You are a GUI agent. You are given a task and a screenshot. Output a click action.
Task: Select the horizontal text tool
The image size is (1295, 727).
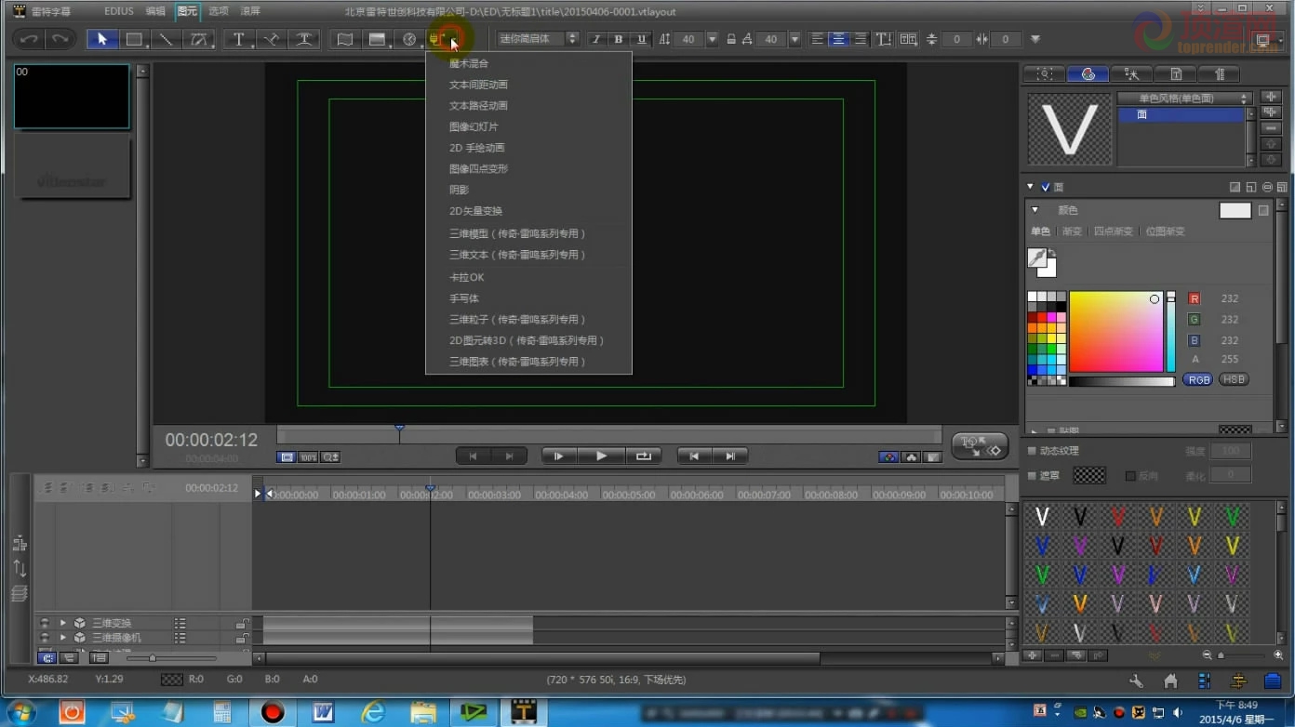click(239, 39)
